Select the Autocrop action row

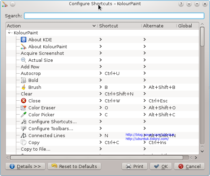(x=103, y=73)
